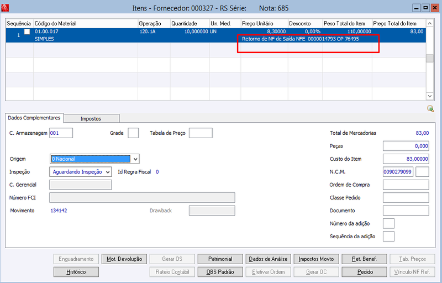Viewport: 442px width, 283px height.
Task: Click the Custo do Item field
Action: [x=406, y=159]
